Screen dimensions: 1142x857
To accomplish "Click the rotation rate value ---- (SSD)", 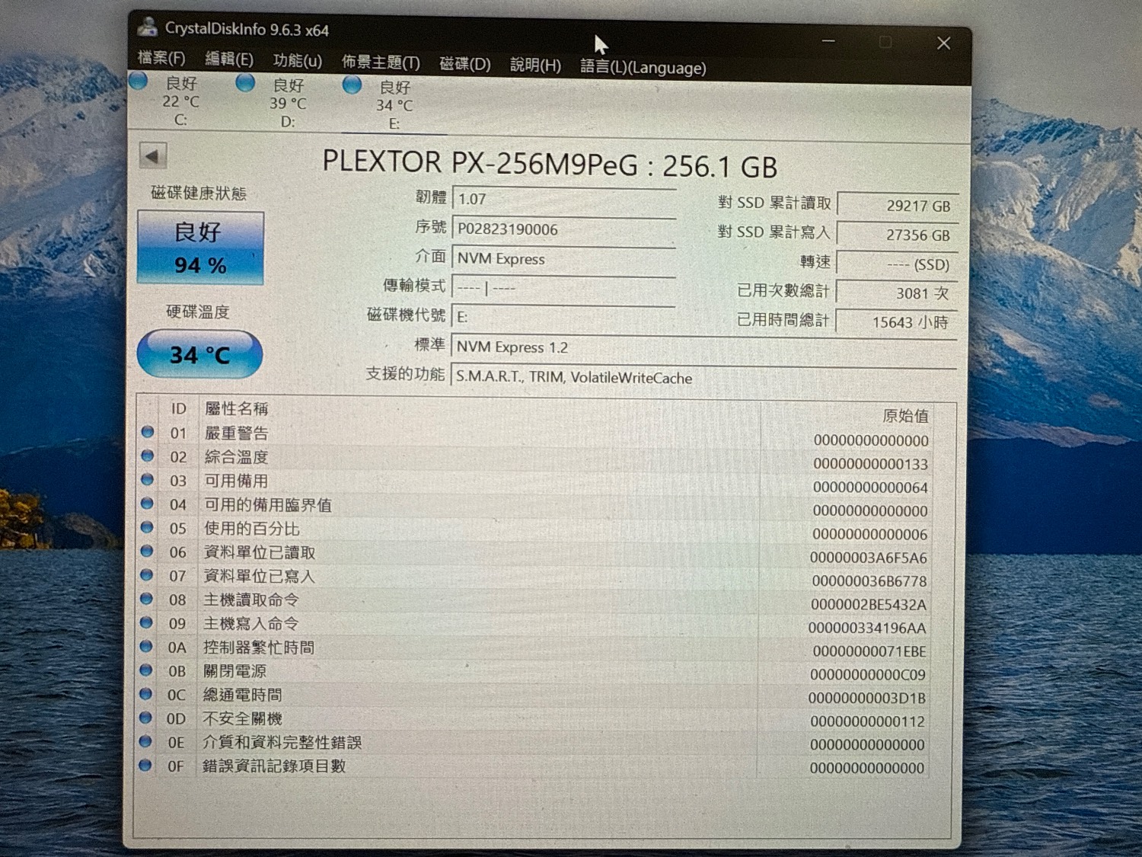I will click(x=898, y=264).
